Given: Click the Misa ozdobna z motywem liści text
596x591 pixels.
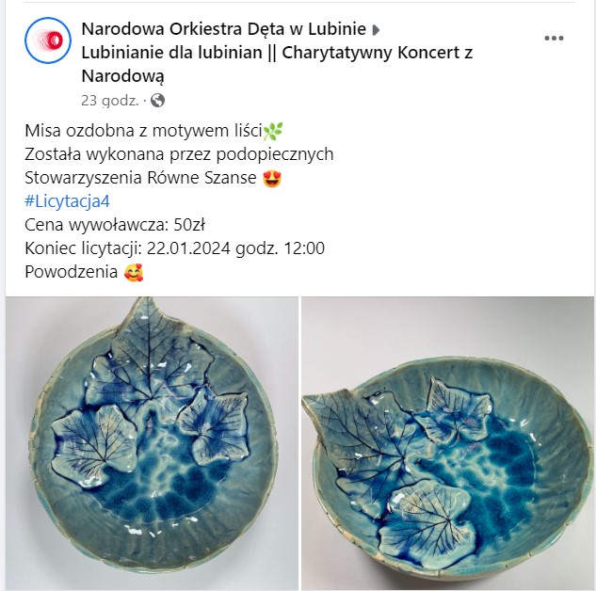Looking at the screenshot, I should 144,131.
